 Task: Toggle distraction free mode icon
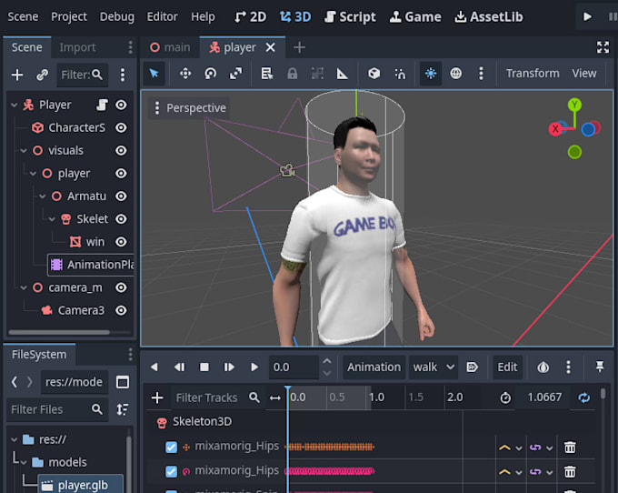[x=603, y=47]
